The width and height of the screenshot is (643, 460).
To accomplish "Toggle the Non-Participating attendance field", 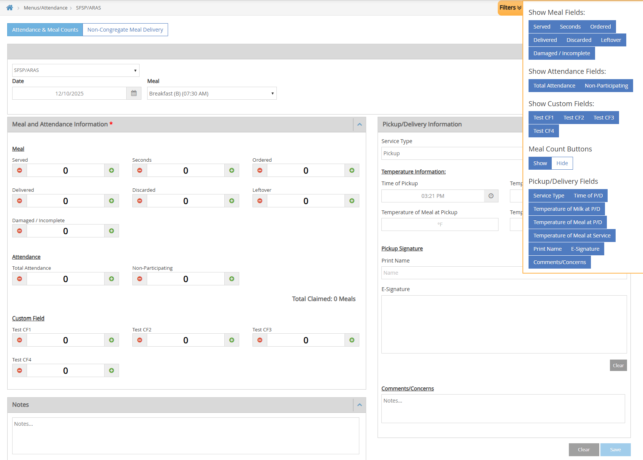I will [x=606, y=86].
